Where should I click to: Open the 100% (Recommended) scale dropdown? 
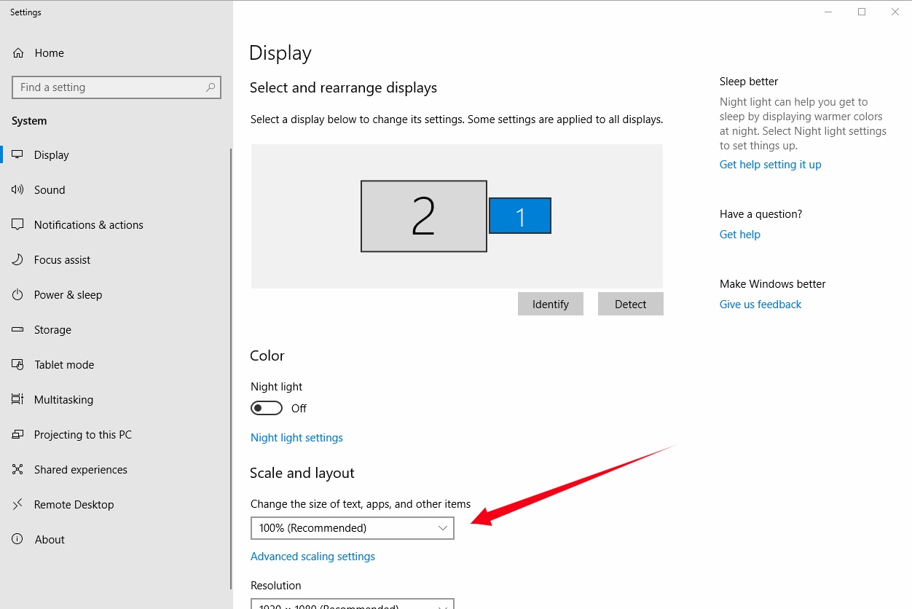353,528
